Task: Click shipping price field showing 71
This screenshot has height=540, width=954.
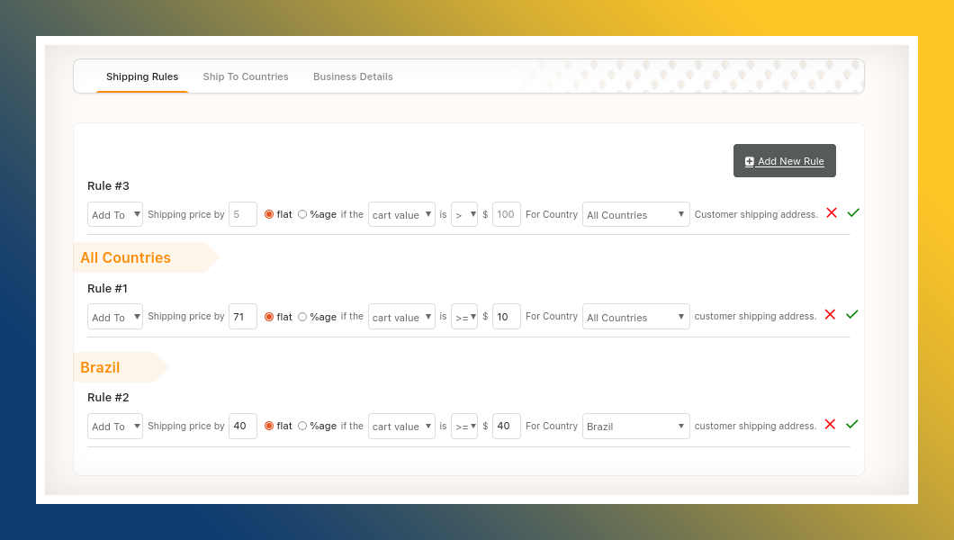Action: [x=243, y=317]
